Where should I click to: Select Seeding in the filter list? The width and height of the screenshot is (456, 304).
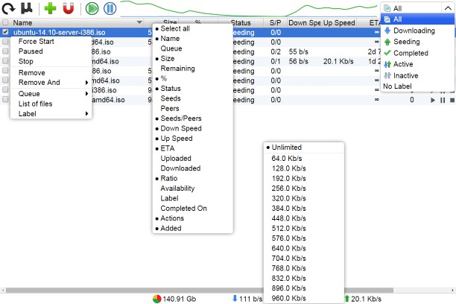point(407,42)
